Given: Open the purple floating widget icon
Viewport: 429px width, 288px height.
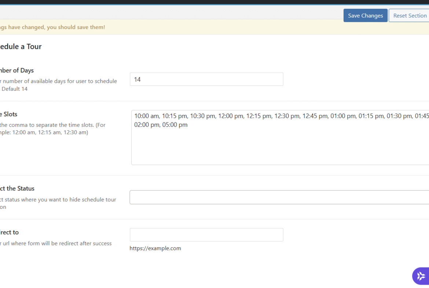Looking at the screenshot, I should click(421, 276).
